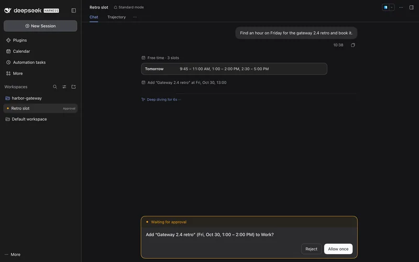This screenshot has width=419, height=262.
Task: Copy the user message with copy icon
Action: click(352, 45)
